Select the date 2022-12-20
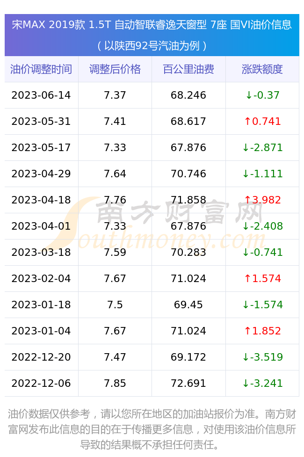The height and width of the screenshot is (457, 304). [41, 357]
